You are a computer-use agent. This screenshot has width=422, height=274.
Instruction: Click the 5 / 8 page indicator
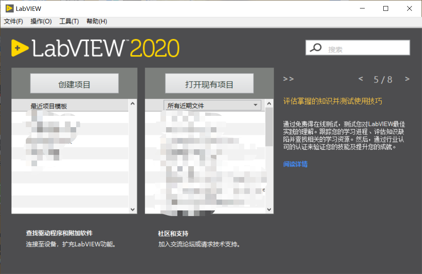click(x=383, y=80)
